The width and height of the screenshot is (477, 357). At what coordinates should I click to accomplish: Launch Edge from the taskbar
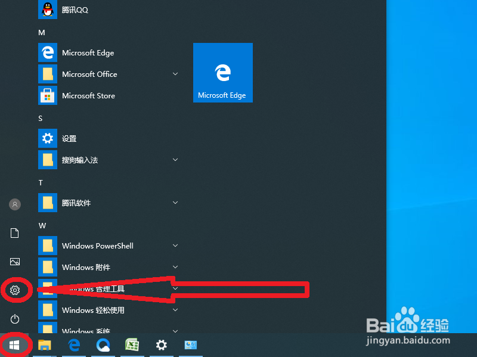[74, 345]
